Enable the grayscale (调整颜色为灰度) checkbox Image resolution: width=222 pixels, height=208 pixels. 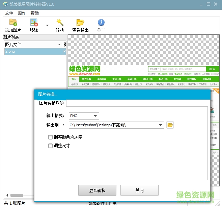click(x=51, y=137)
